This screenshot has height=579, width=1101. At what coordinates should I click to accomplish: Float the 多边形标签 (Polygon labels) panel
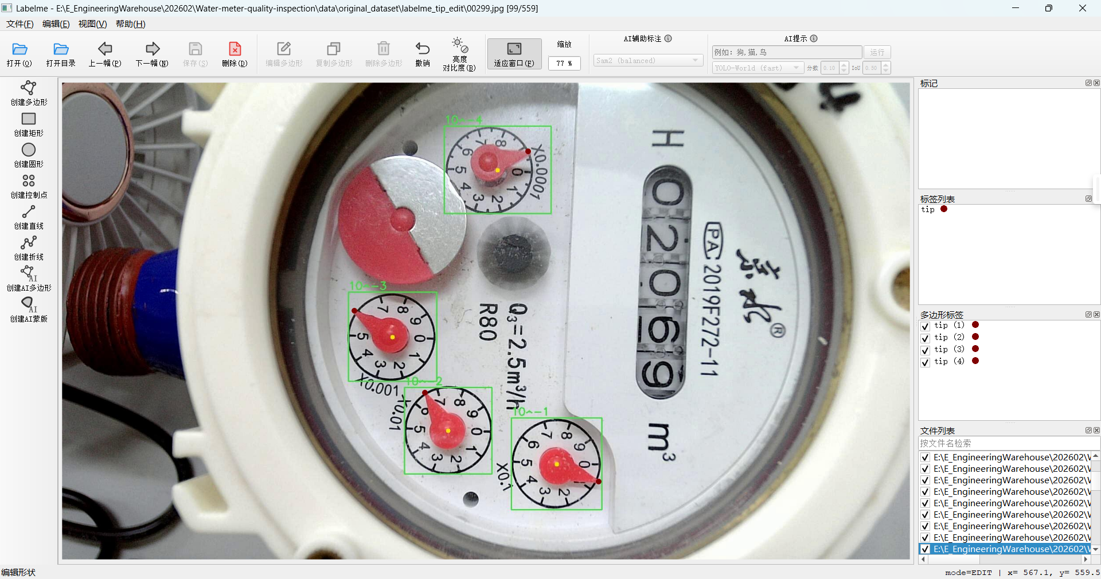click(1088, 315)
